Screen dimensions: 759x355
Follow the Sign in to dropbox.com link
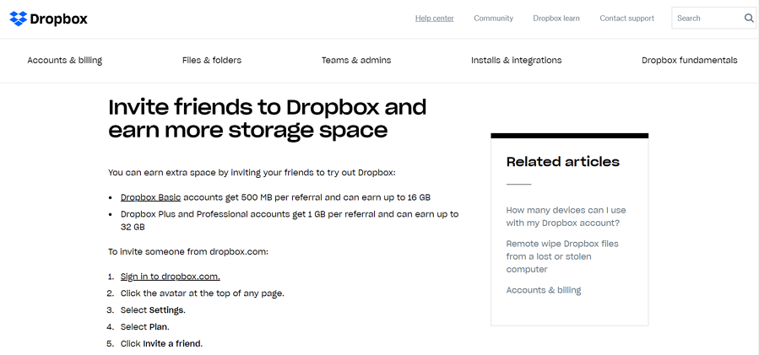pos(171,277)
